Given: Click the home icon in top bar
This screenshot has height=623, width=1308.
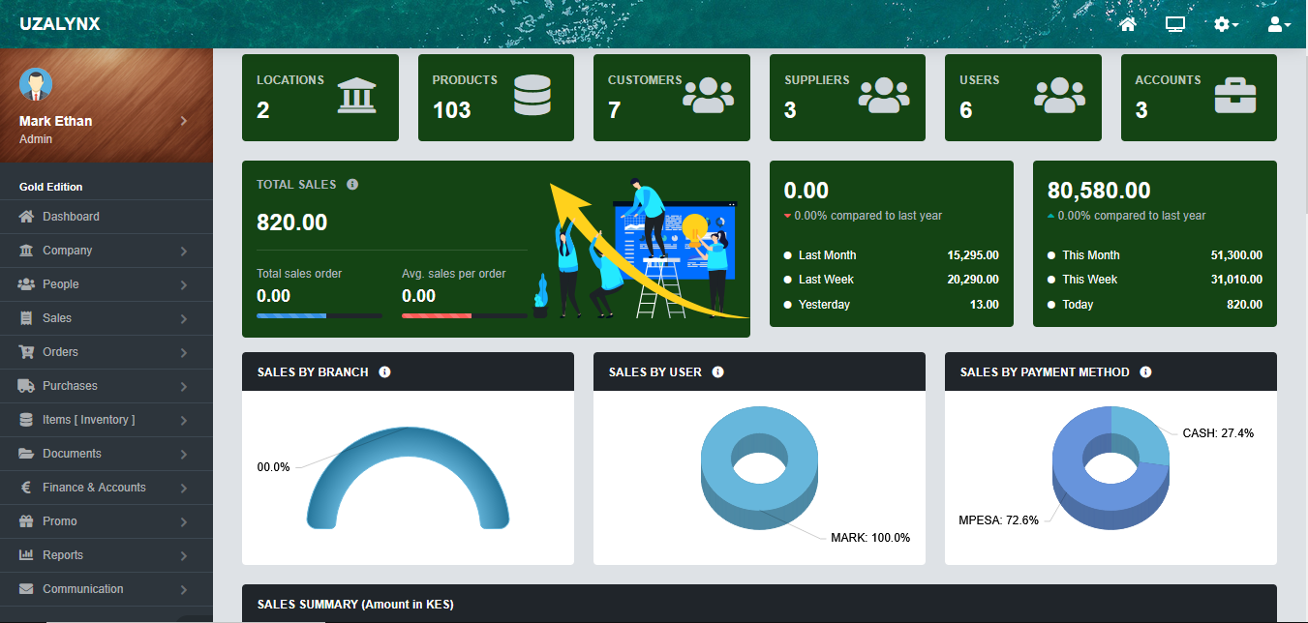Looking at the screenshot, I should [1127, 24].
